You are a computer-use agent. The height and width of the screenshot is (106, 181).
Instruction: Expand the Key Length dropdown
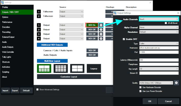[159, 69]
